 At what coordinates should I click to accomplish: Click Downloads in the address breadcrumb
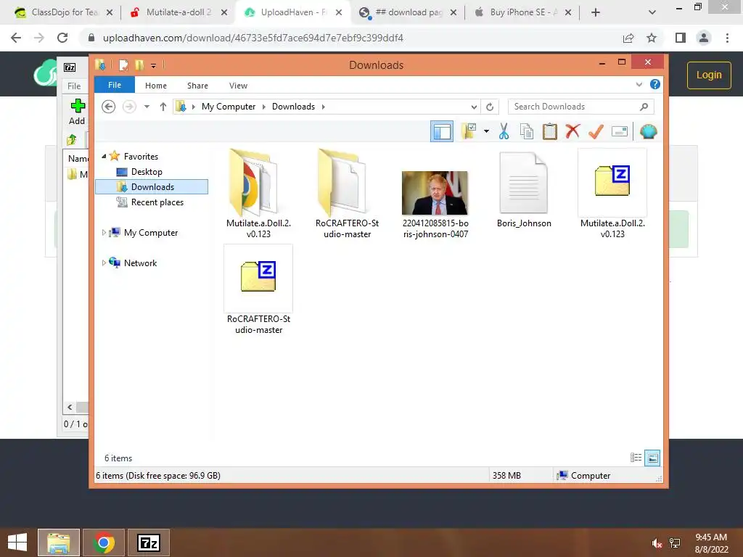(293, 107)
